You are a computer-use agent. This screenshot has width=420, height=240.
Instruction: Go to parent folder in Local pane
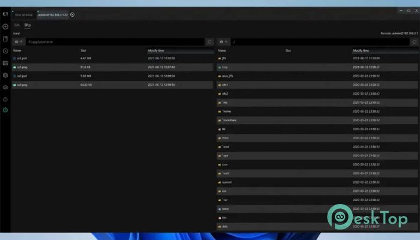click(x=21, y=42)
